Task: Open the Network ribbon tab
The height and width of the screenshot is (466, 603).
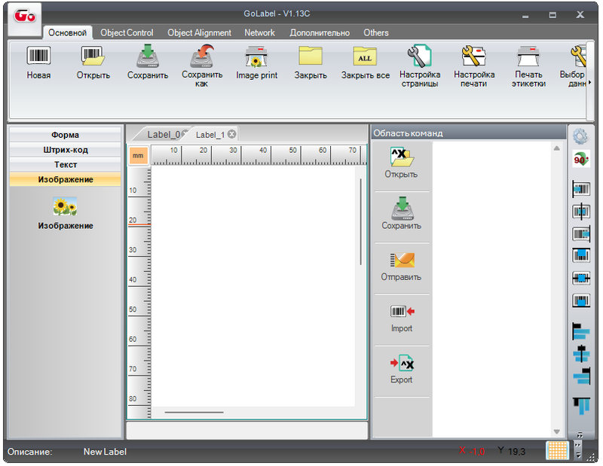Action: click(x=259, y=32)
